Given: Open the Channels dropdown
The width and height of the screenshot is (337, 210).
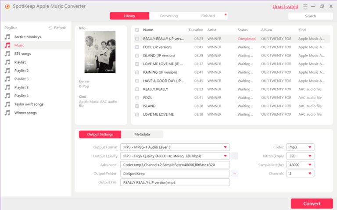Looking at the screenshot, I should pos(300,174).
